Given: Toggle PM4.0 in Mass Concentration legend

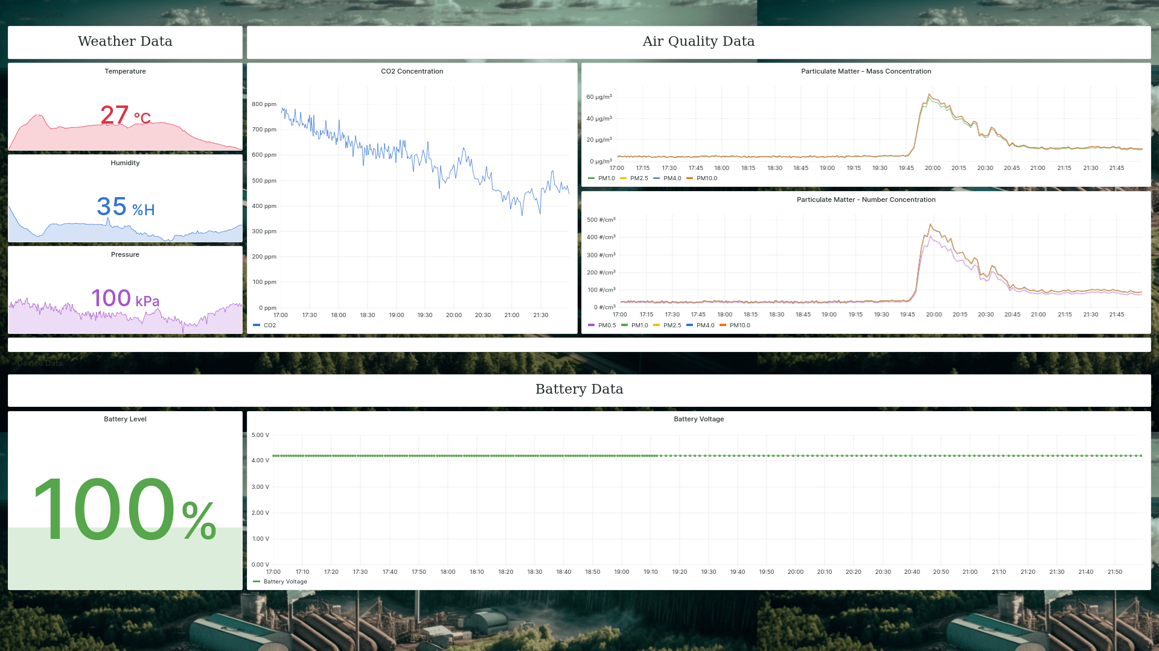Looking at the screenshot, I should (x=672, y=178).
